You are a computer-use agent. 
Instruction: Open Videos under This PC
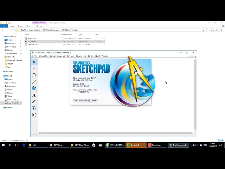click(x=10, y=96)
